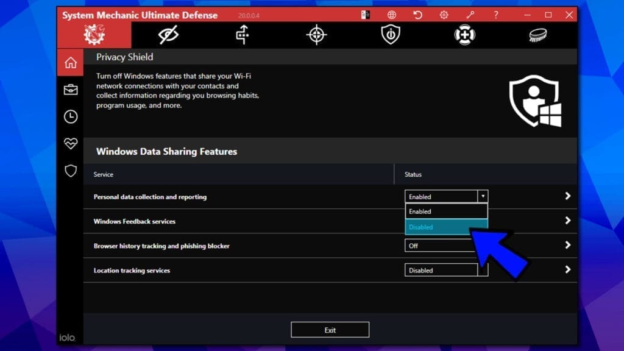The image size is (624, 351).
Task: Go to Home in the sidebar
Action: 71,63
